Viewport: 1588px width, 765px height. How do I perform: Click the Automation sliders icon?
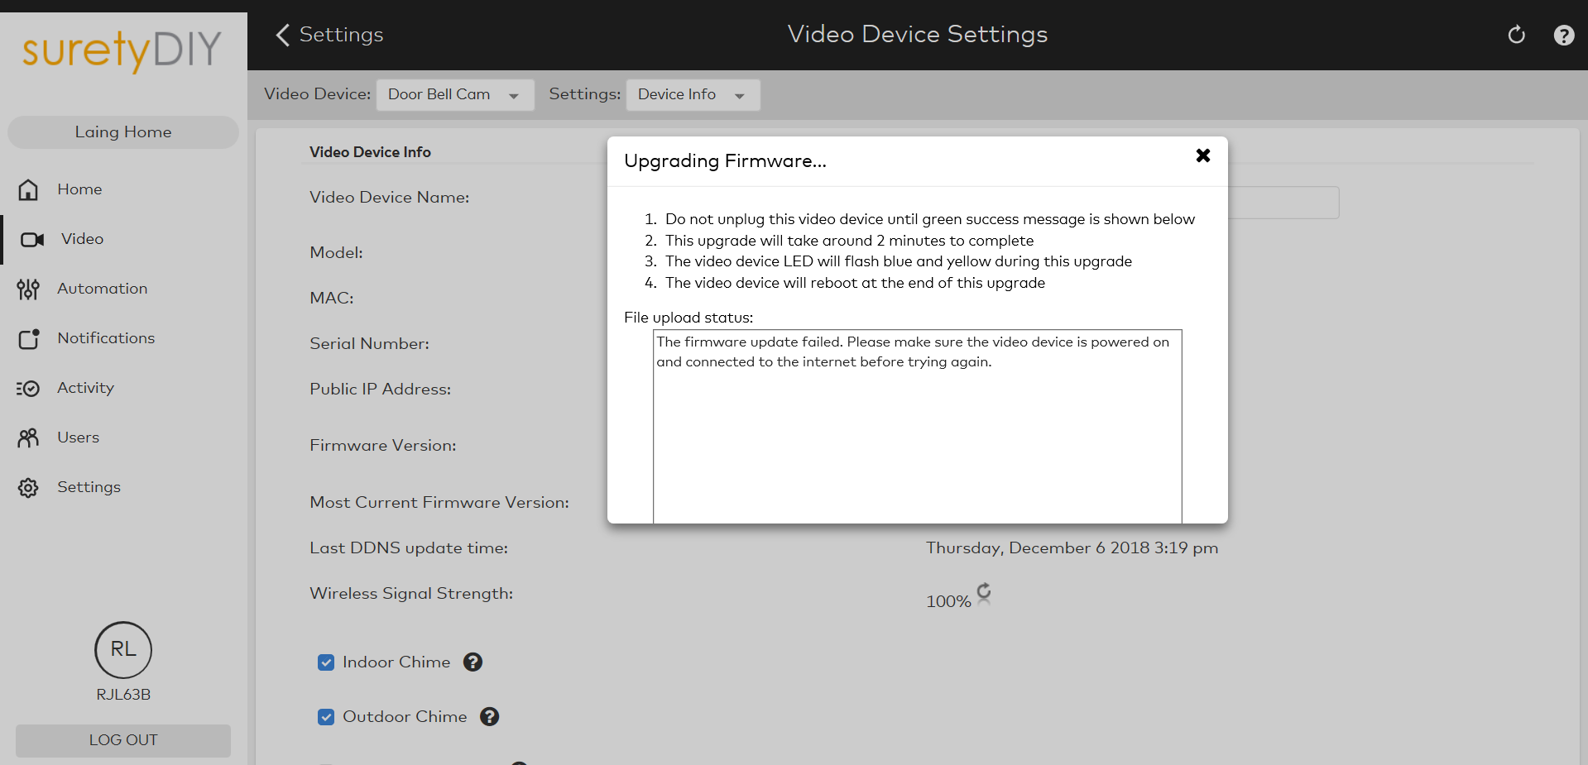[x=28, y=289]
